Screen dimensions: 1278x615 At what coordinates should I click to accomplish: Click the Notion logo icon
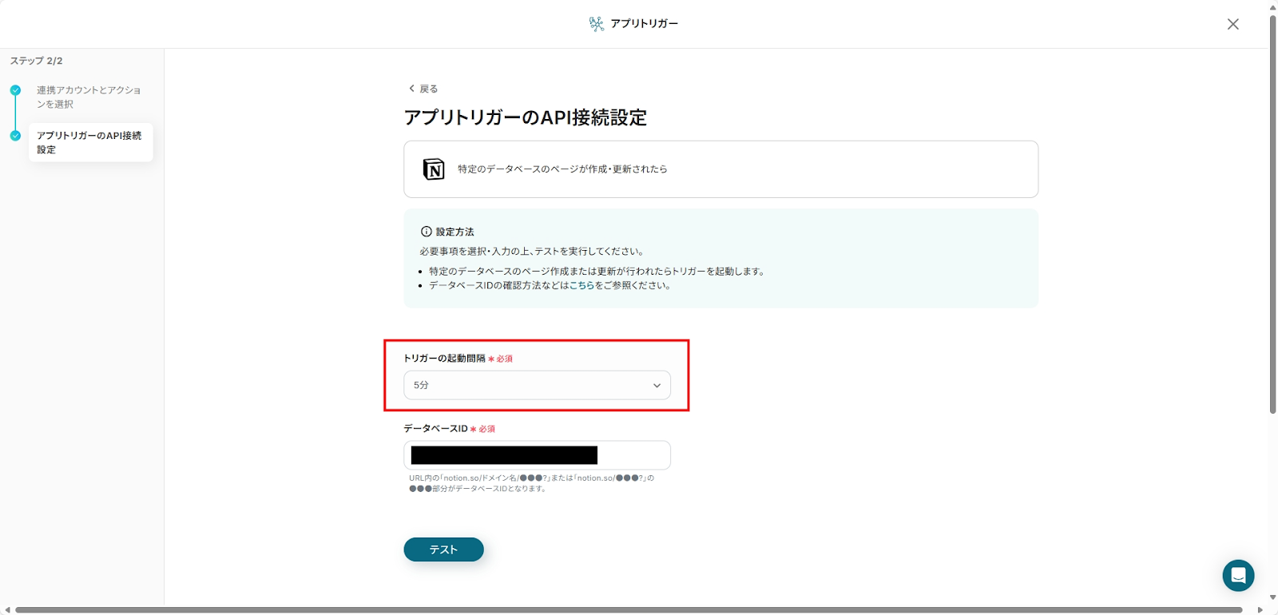tap(433, 169)
